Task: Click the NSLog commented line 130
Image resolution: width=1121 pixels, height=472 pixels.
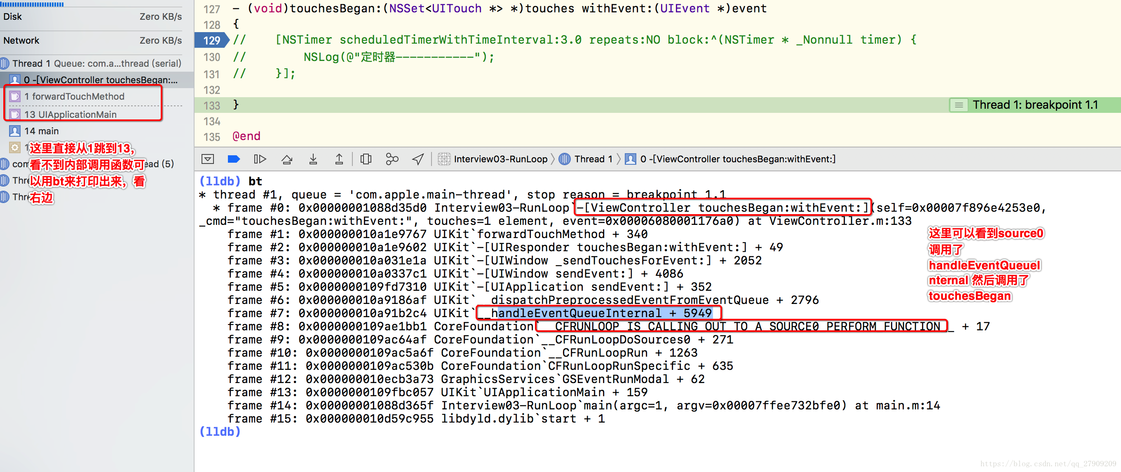Action: tap(364, 57)
